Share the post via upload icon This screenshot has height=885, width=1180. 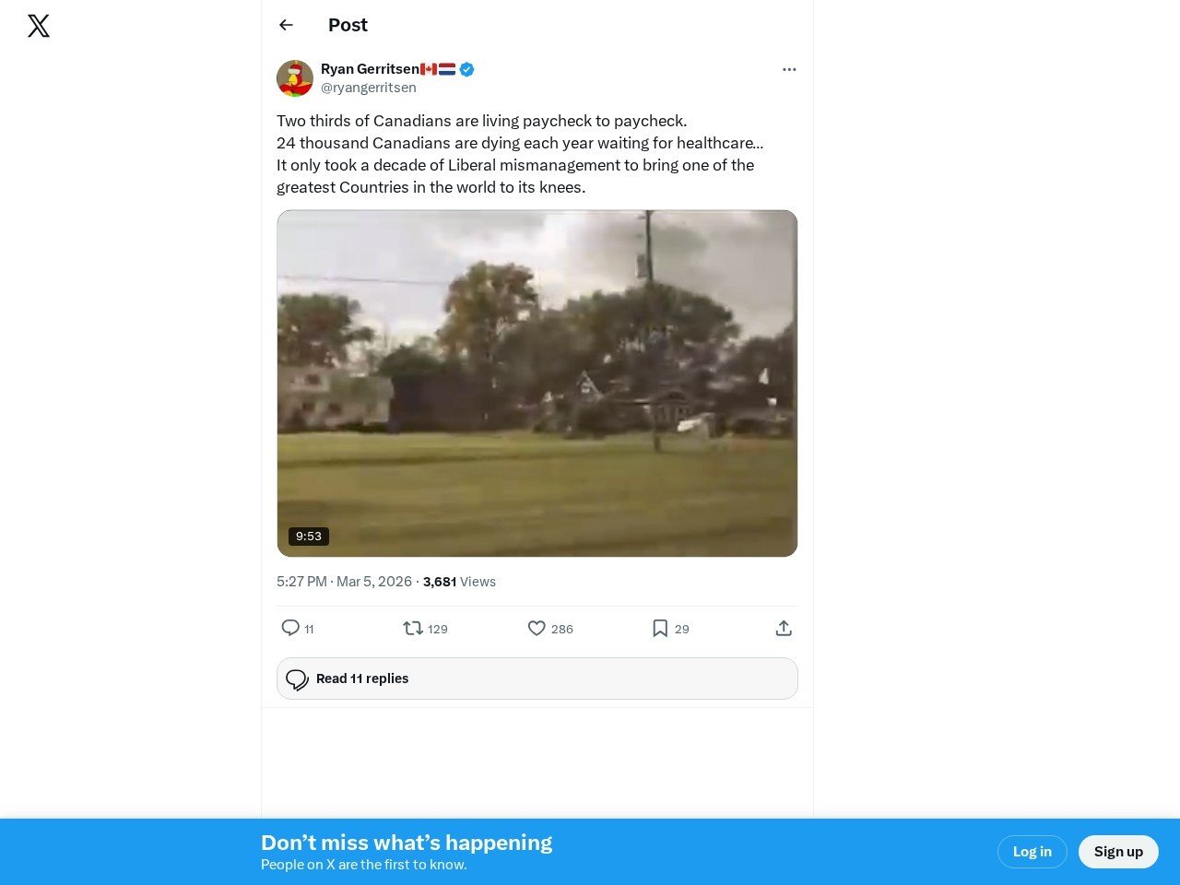click(784, 628)
